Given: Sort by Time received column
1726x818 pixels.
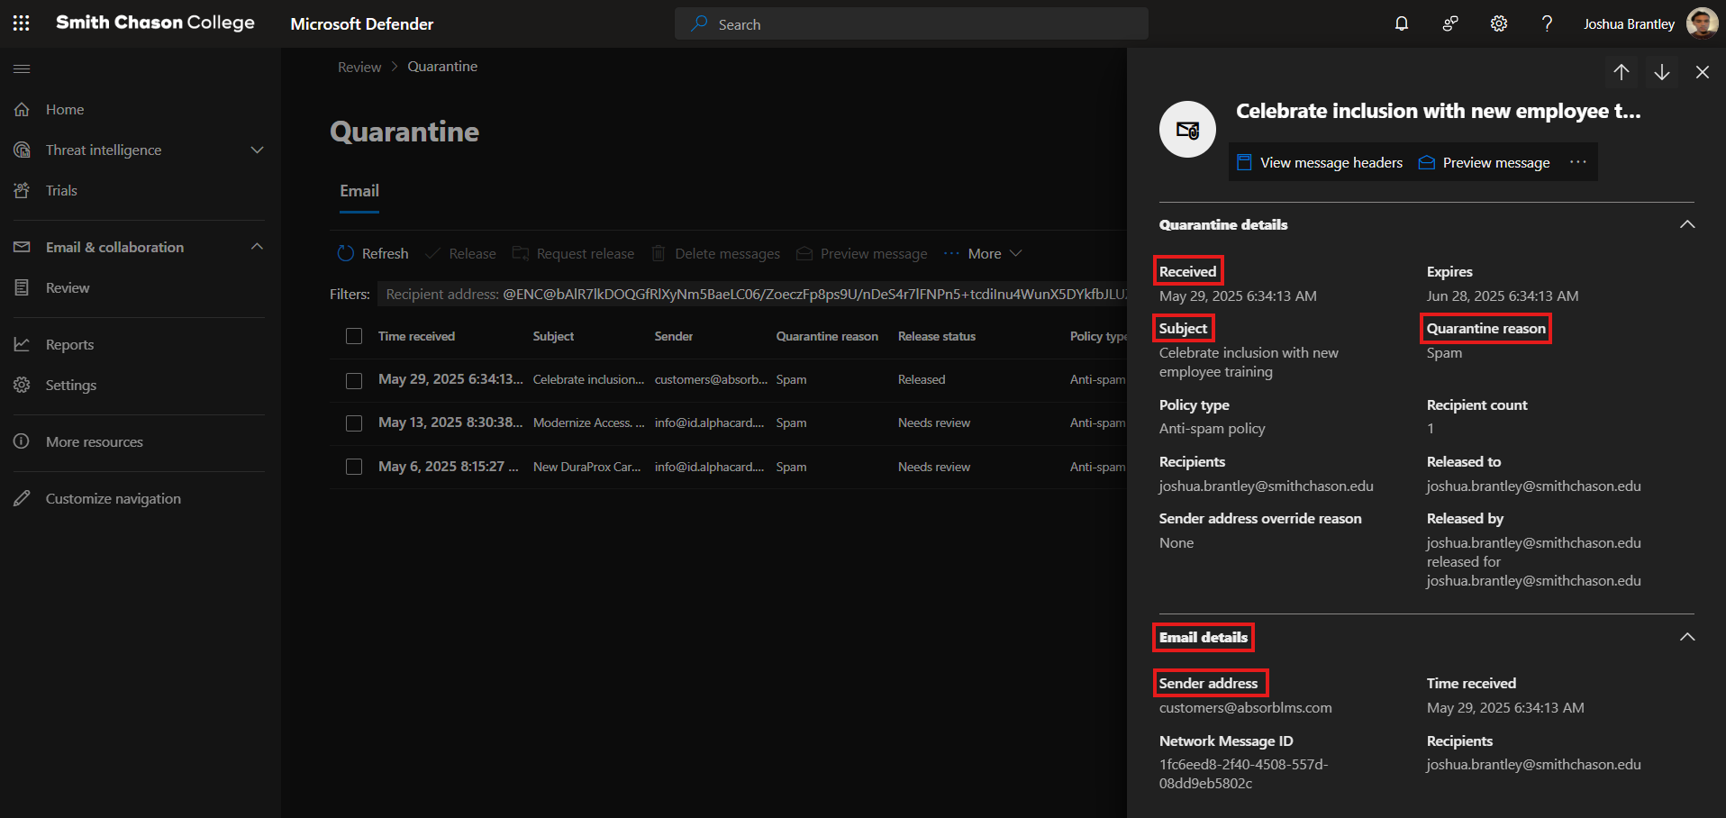Looking at the screenshot, I should point(416,336).
